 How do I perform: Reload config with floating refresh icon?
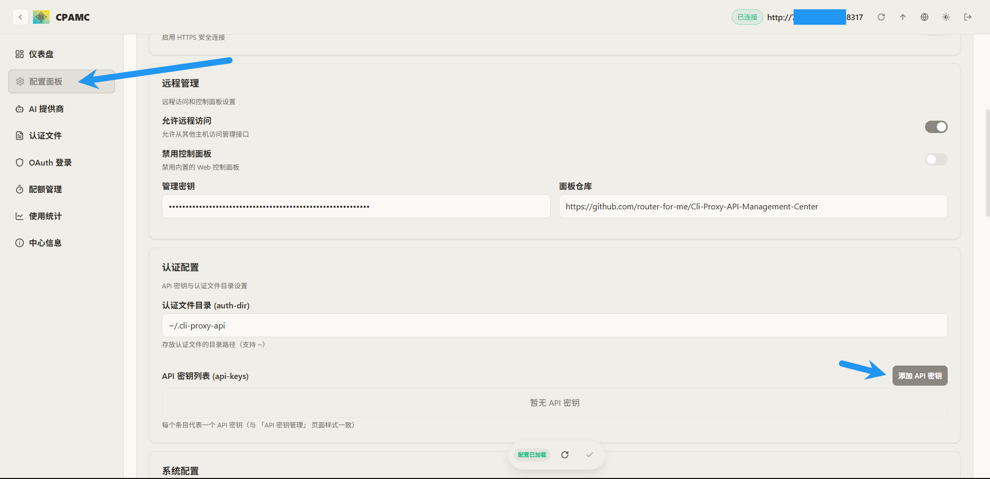coord(565,455)
